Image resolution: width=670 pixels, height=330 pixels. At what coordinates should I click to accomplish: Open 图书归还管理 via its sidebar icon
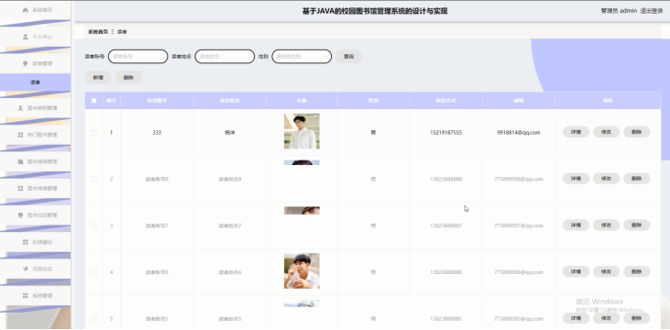[20, 215]
